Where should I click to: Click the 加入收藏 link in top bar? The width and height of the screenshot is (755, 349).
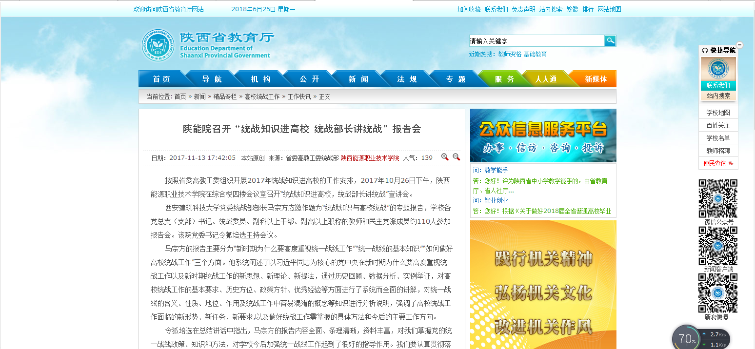click(x=469, y=9)
